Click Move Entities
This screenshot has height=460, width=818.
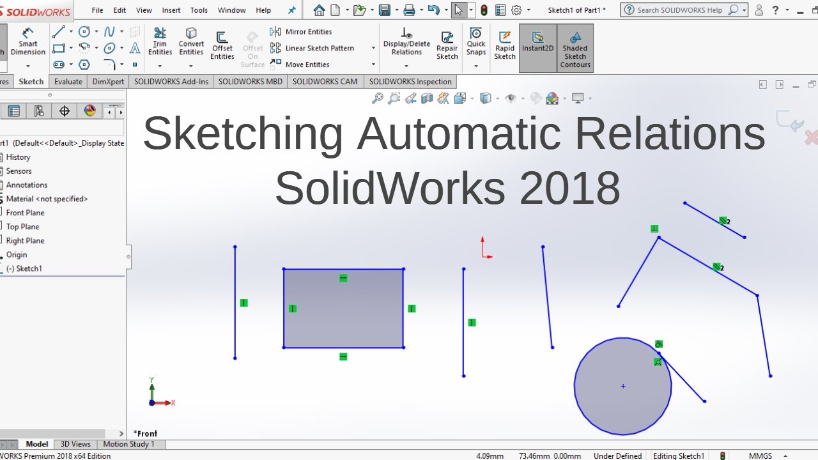[x=300, y=65]
